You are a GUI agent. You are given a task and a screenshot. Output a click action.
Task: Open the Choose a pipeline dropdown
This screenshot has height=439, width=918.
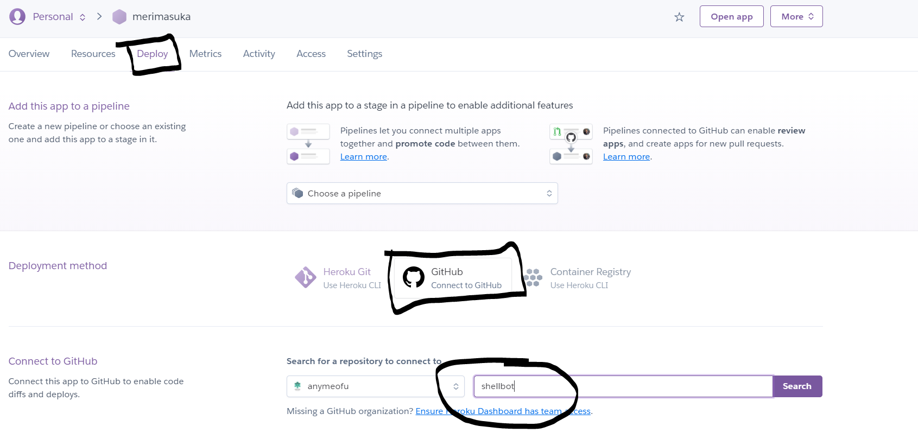pyautogui.click(x=422, y=194)
